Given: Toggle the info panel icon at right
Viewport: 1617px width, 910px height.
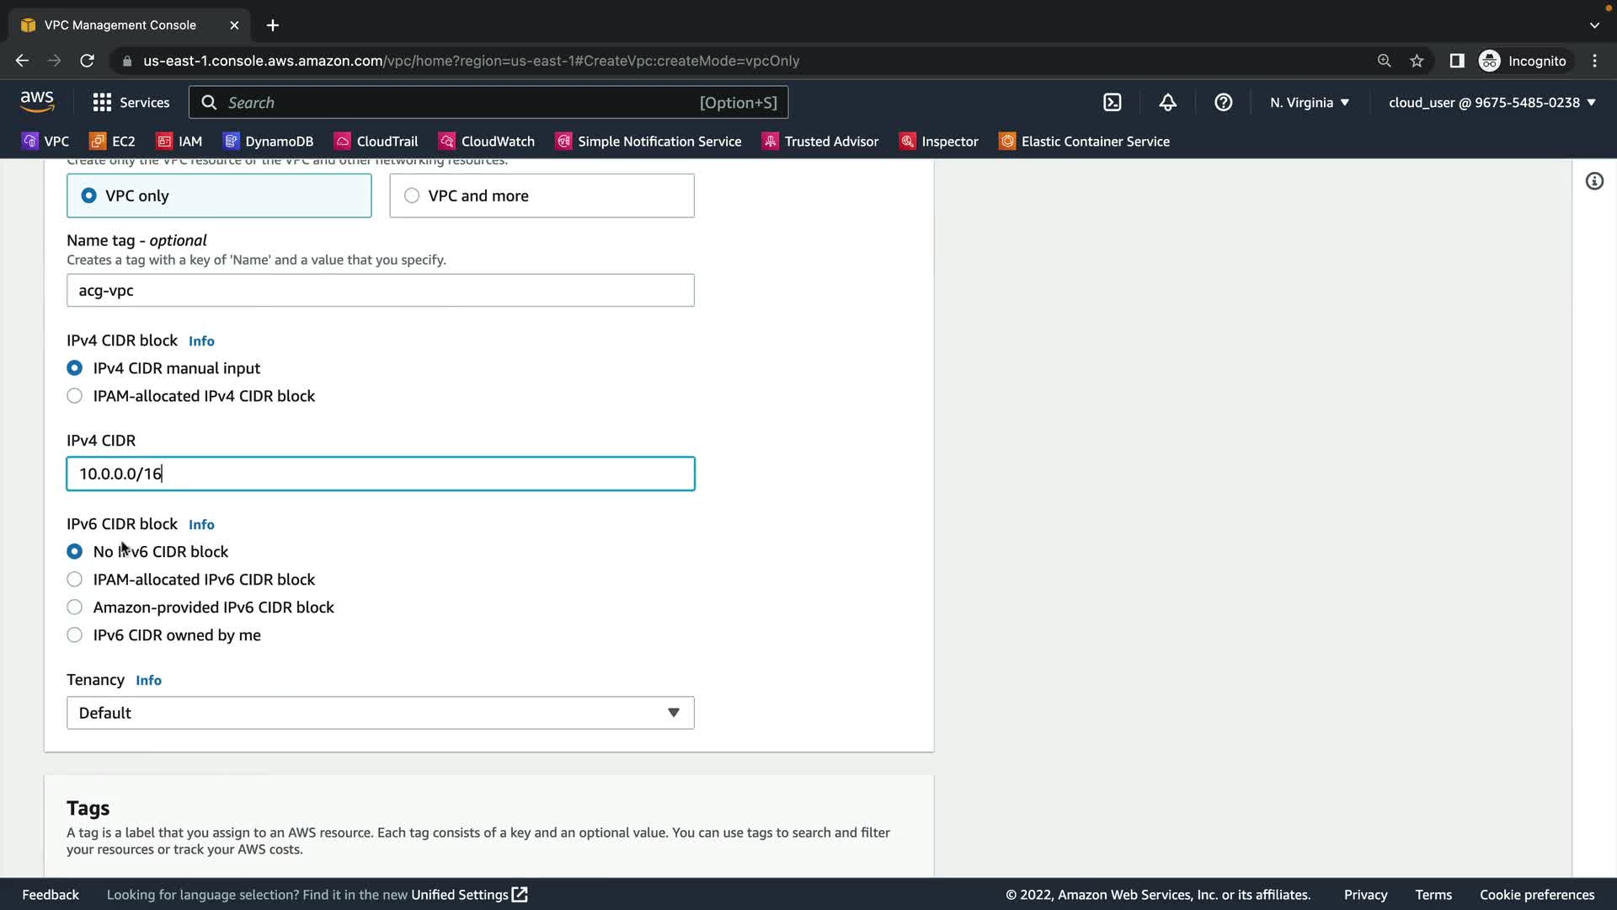Looking at the screenshot, I should pyautogui.click(x=1594, y=181).
